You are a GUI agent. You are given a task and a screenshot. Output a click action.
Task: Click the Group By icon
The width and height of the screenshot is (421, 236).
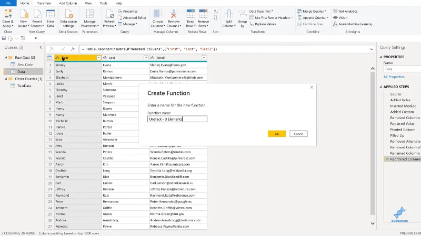pos(242,14)
